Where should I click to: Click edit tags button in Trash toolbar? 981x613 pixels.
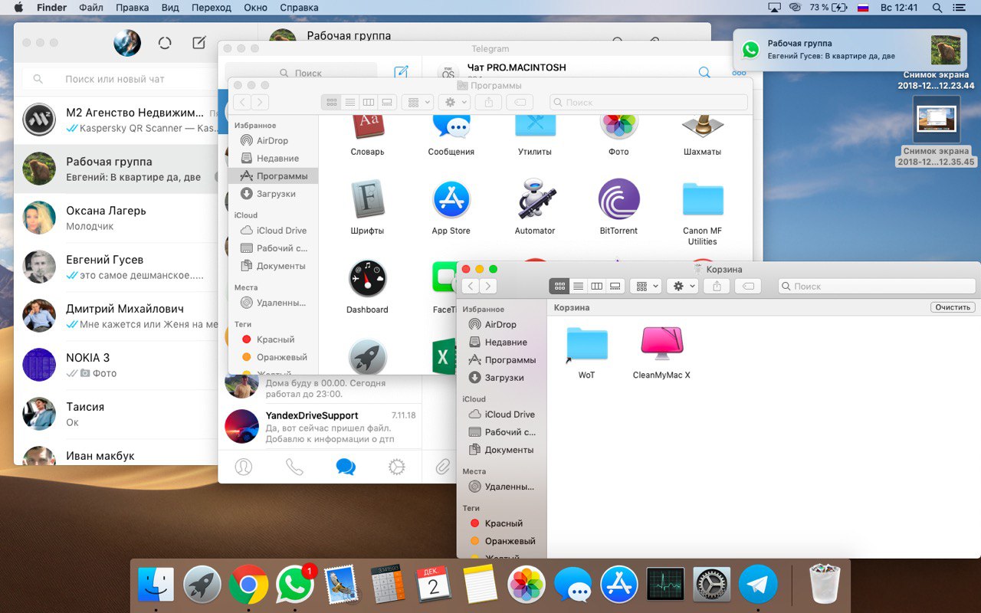[x=748, y=286]
